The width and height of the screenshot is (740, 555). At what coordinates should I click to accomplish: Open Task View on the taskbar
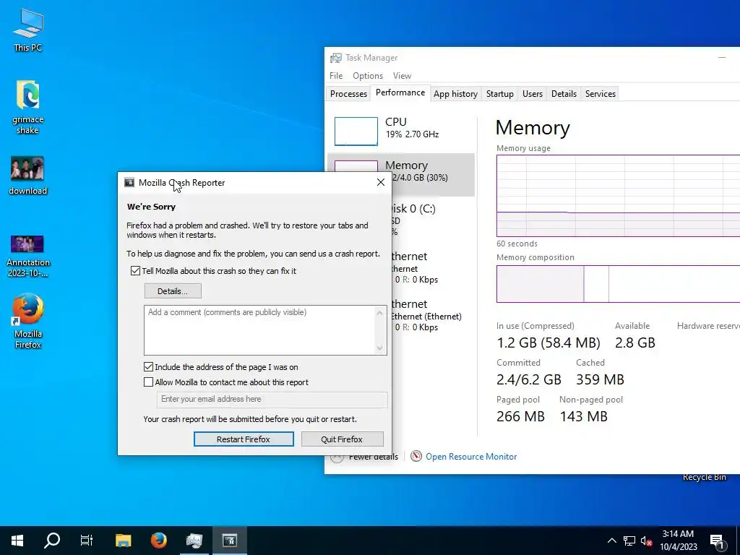87,541
